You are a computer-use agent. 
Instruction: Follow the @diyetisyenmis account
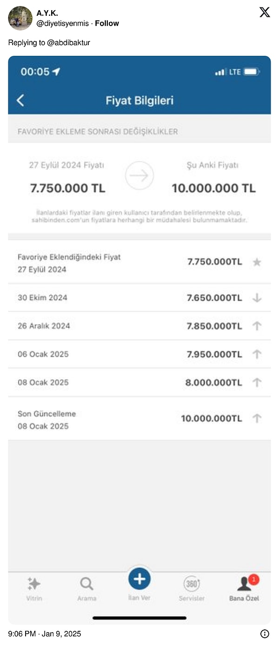coord(107,23)
